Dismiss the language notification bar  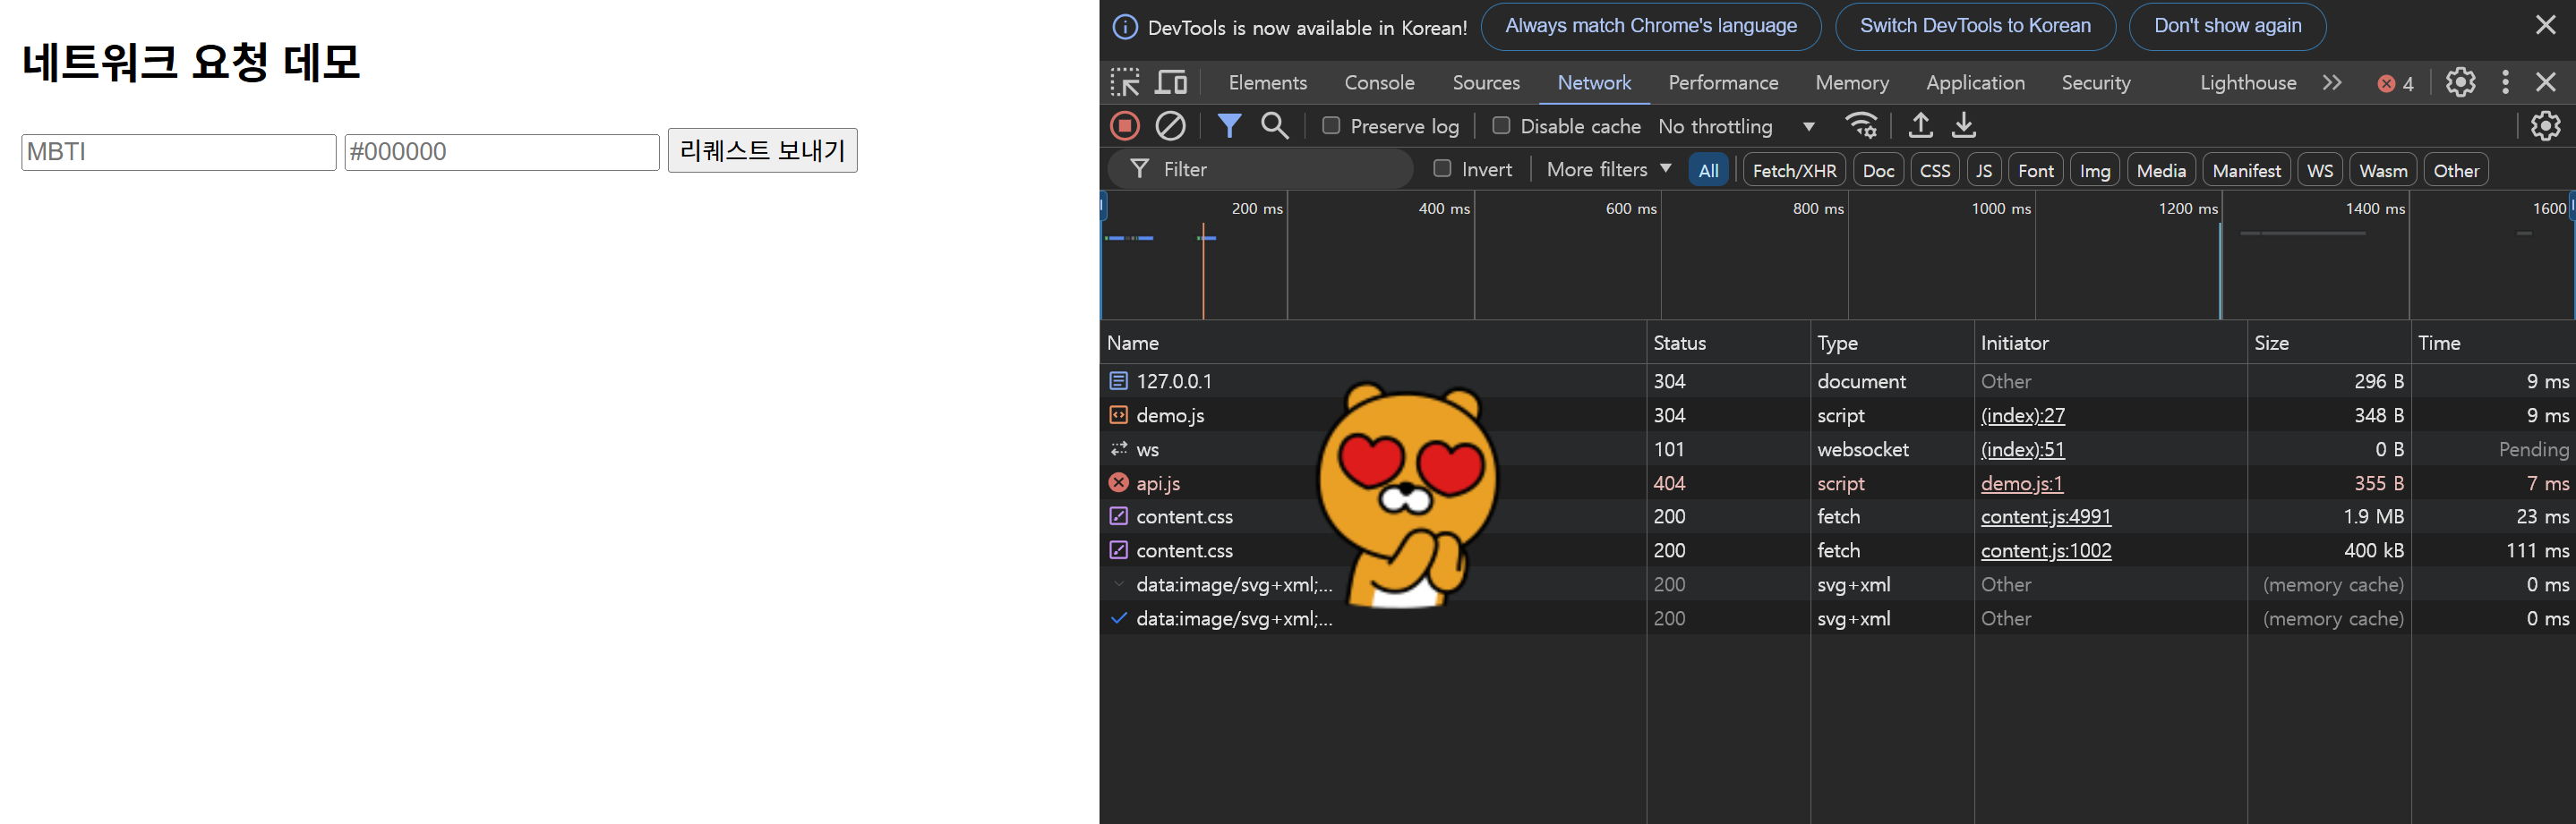coord(2546,25)
